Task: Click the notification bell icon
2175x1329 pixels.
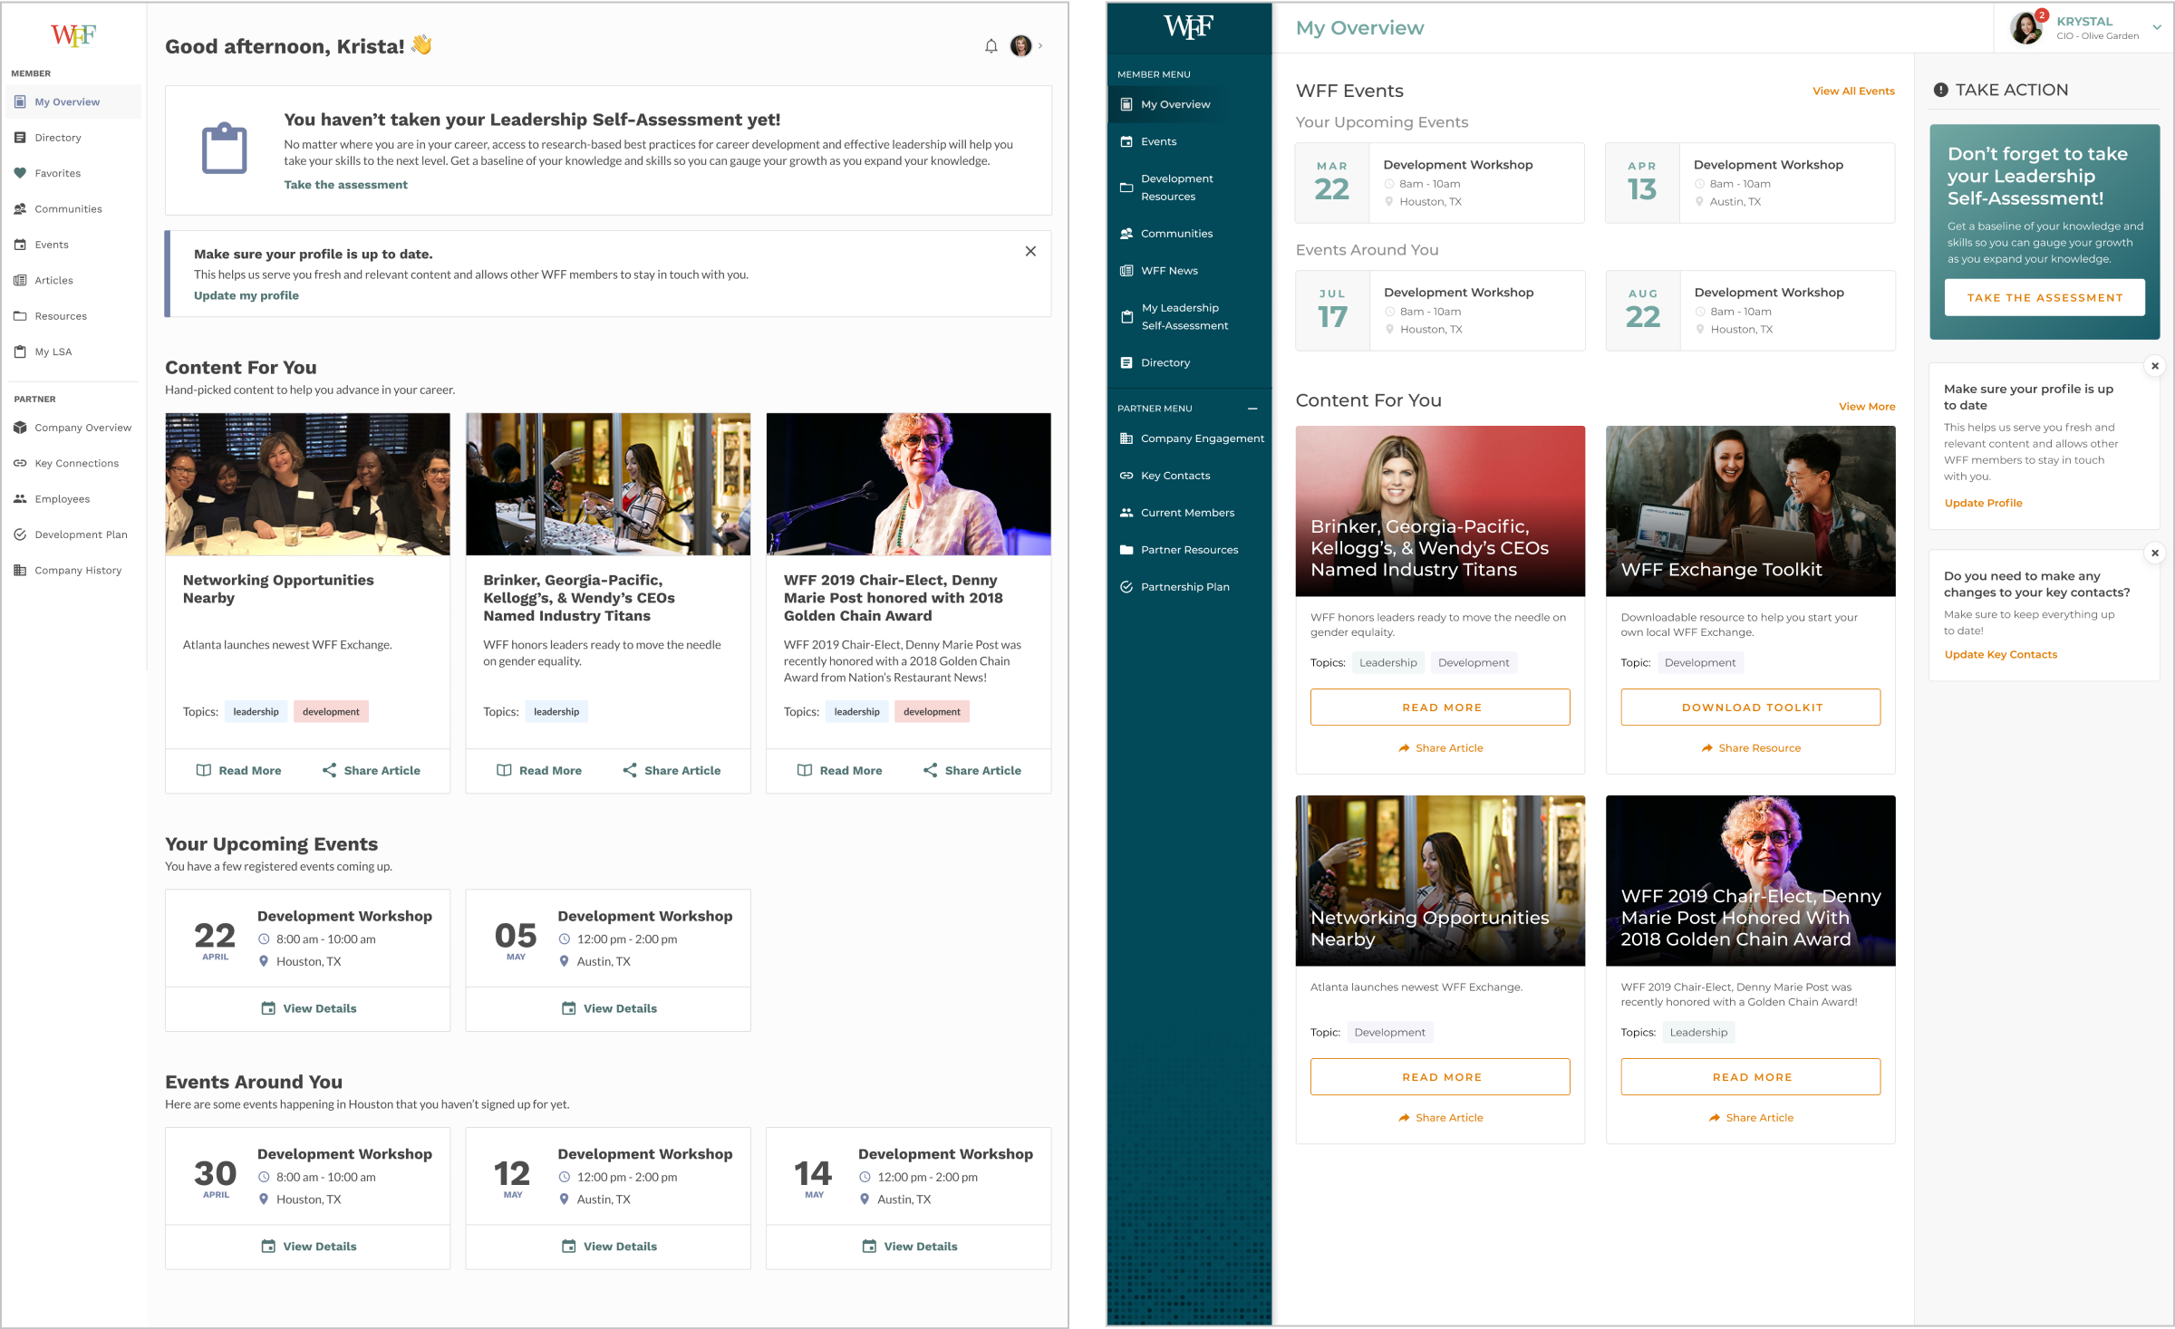Action: tap(991, 46)
